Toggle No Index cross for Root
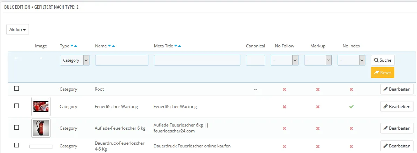417x153 pixels. pos(351,90)
